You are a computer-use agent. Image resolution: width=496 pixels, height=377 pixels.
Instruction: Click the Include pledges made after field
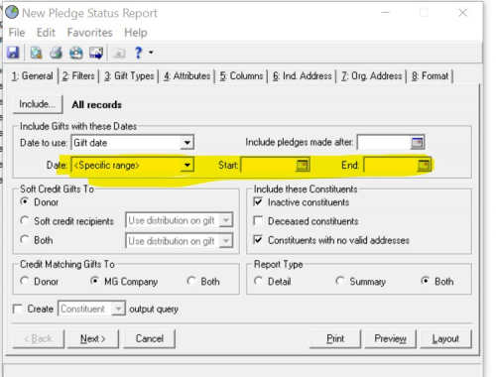pos(384,143)
